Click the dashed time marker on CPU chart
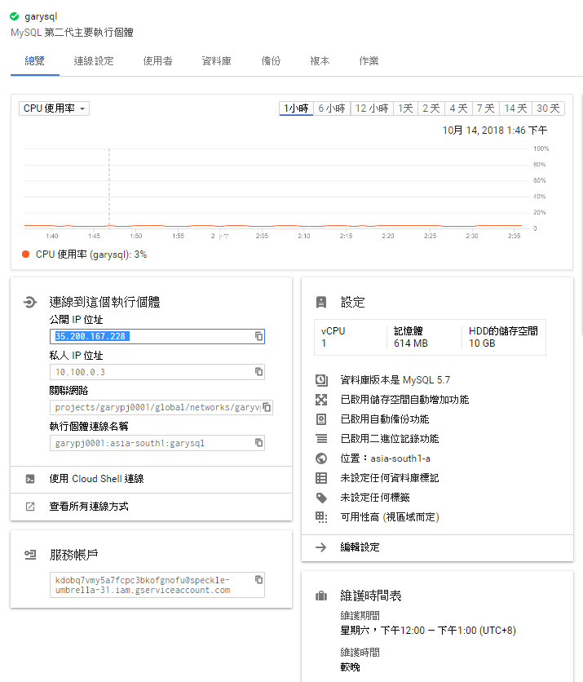Viewport: 583px width, 682px height. click(x=109, y=187)
